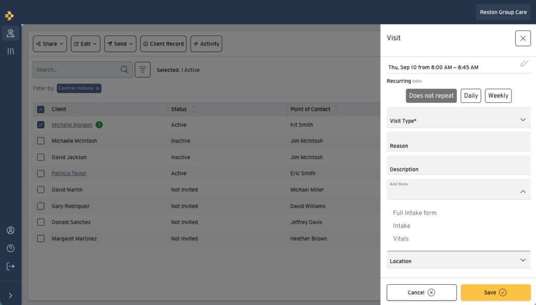
Task: Click the Kit Smith contact cell
Action: pos(301,125)
